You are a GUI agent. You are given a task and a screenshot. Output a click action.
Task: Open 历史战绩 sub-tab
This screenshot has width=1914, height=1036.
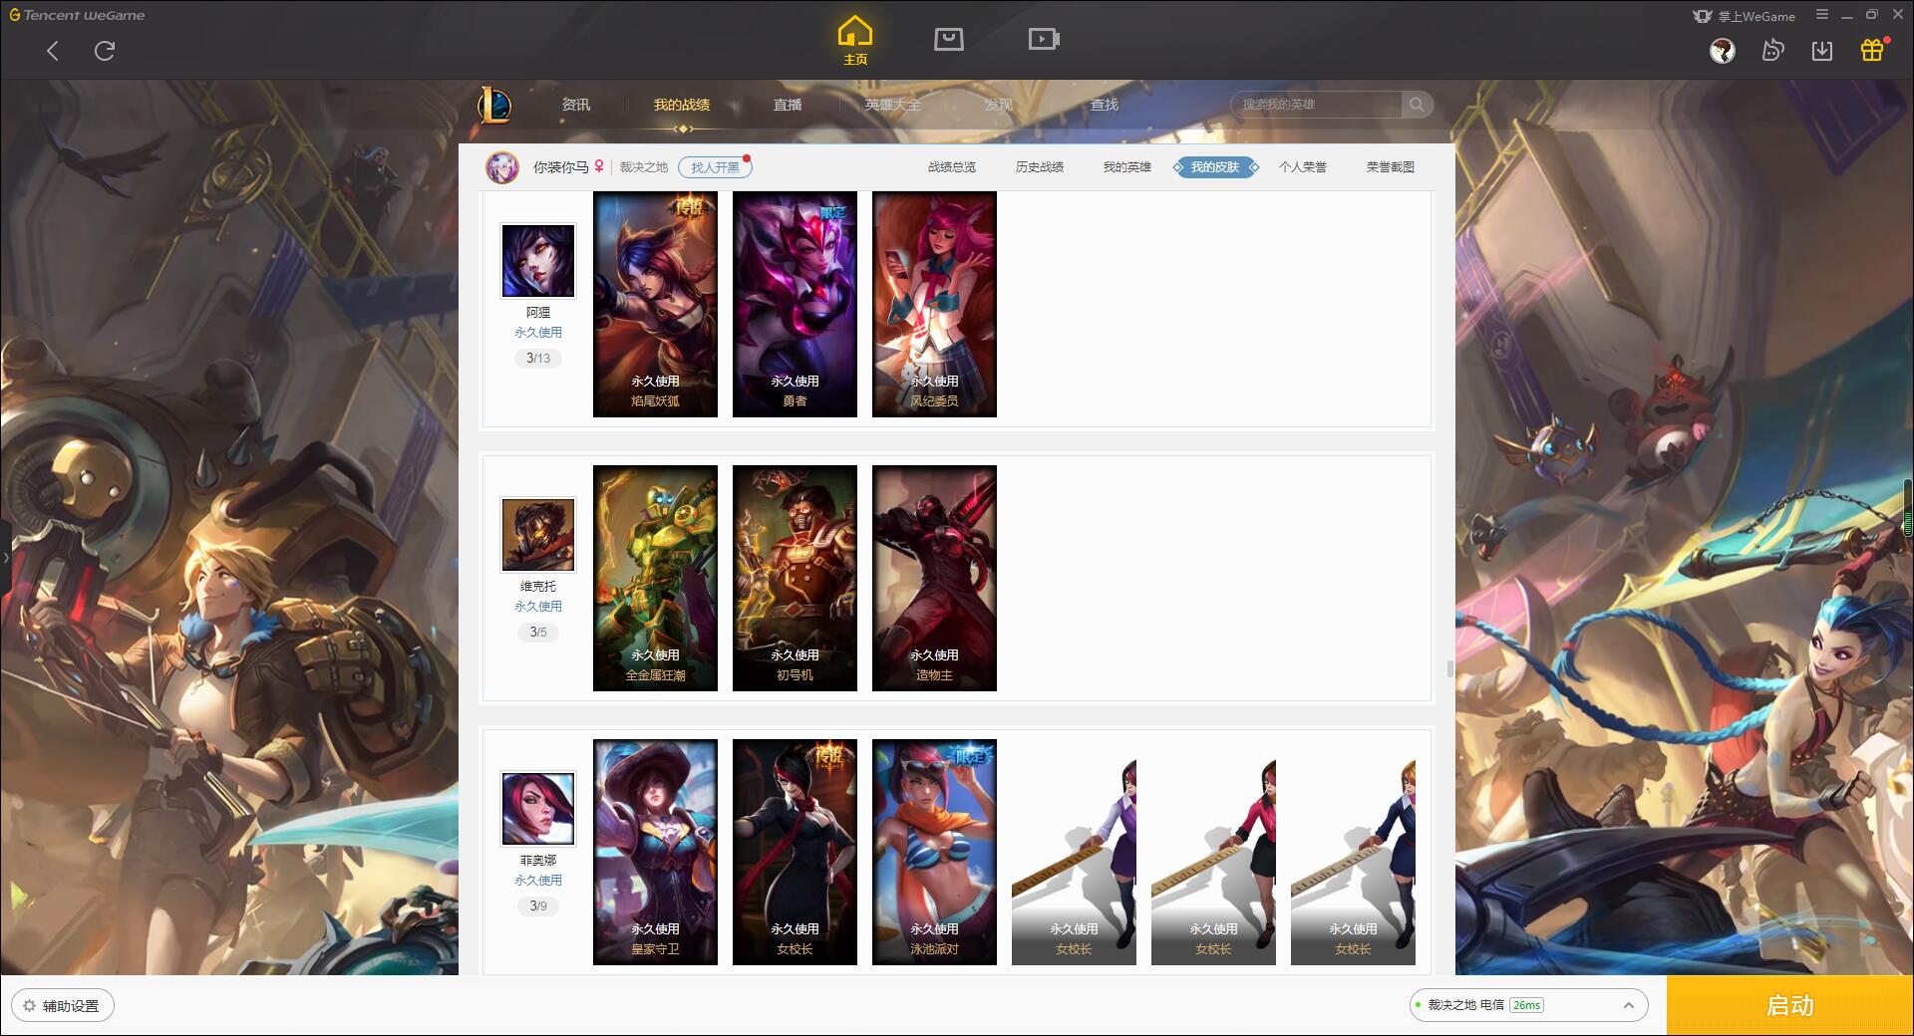coord(1040,167)
